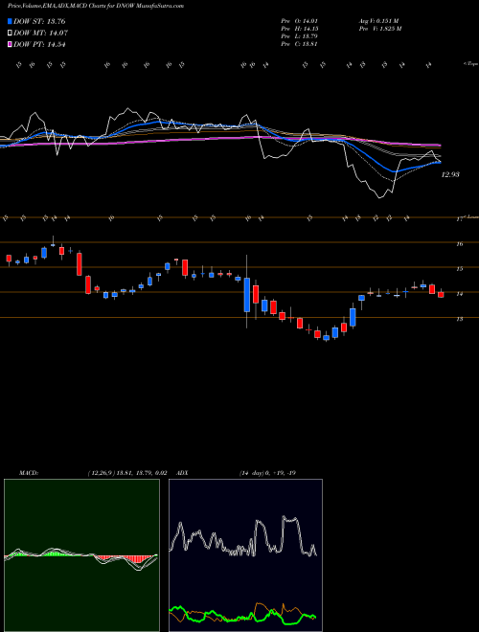Click the 'Pre C: 13.81' close value
The height and width of the screenshot is (632, 479).
(x=300, y=44)
